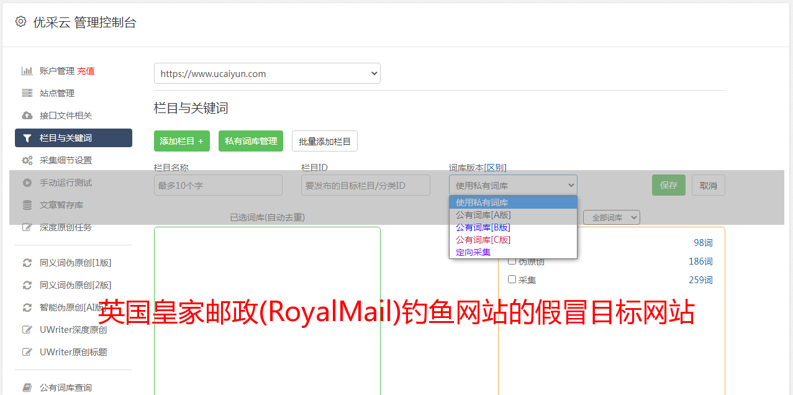The height and width of the screenshot is (395, 793).
Task: Click the cloud upload icon for 接口文件相关
Action: coord(27,116)
